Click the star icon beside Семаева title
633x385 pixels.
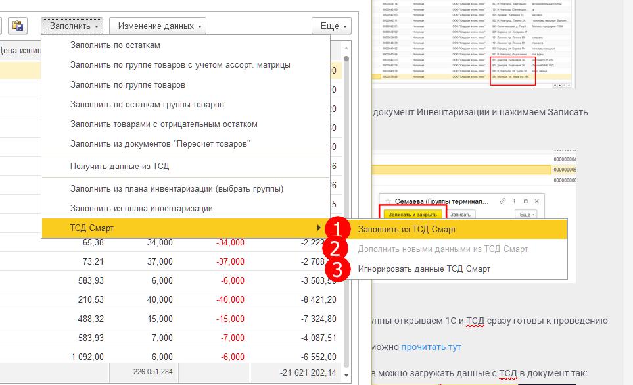point(388,202)
